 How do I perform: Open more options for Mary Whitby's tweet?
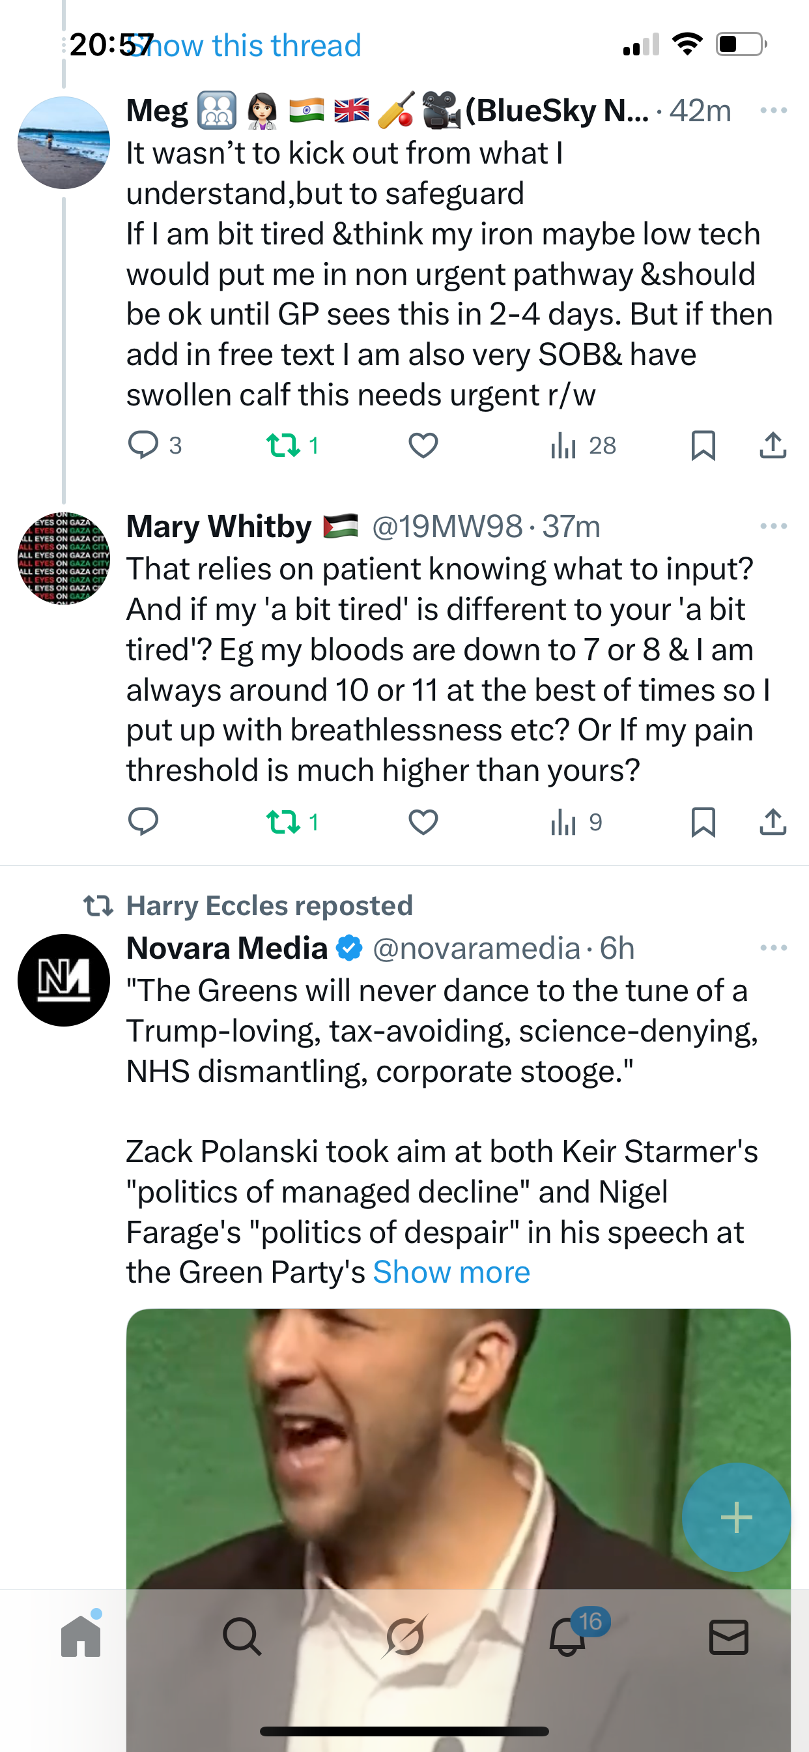[x=773, y=527]
